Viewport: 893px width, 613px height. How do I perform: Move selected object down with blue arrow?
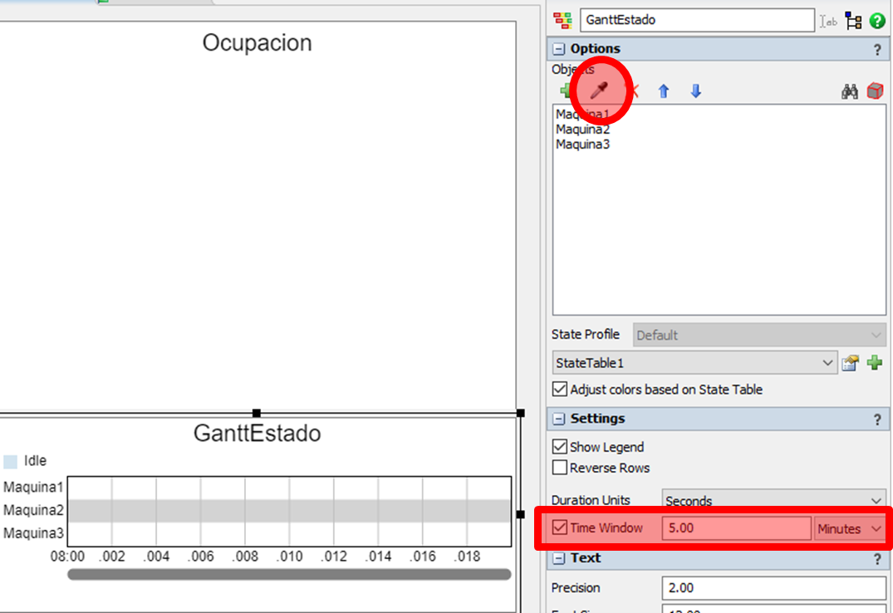point(696,91)
